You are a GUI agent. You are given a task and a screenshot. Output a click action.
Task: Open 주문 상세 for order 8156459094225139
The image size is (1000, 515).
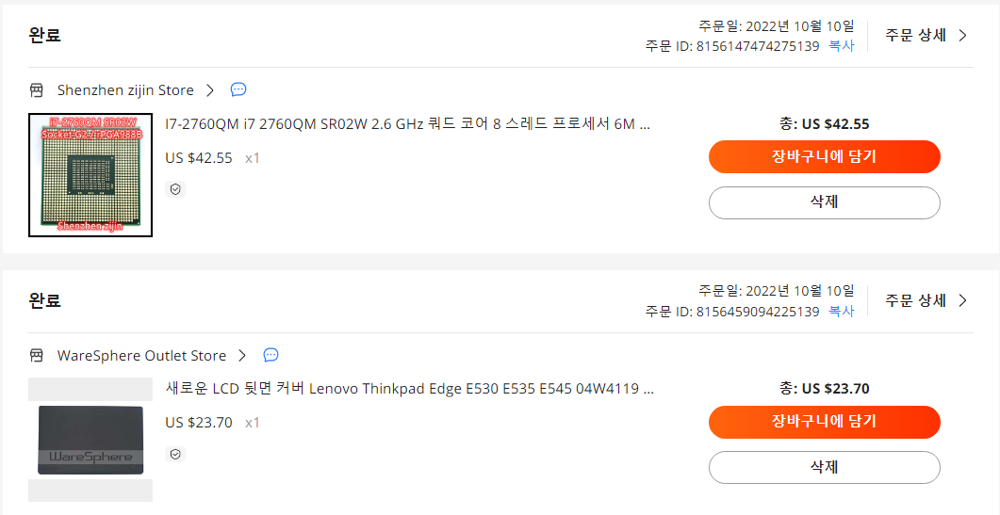[x=926, y=300]
